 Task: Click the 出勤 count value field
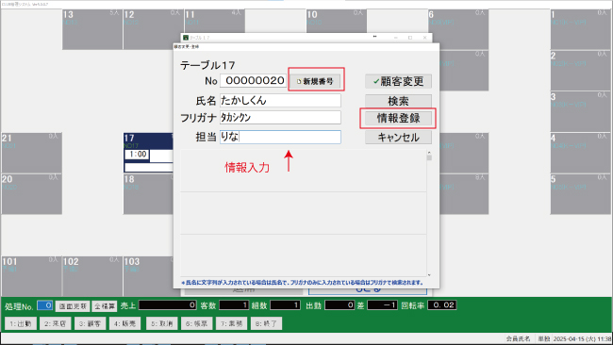pos(340,305)
